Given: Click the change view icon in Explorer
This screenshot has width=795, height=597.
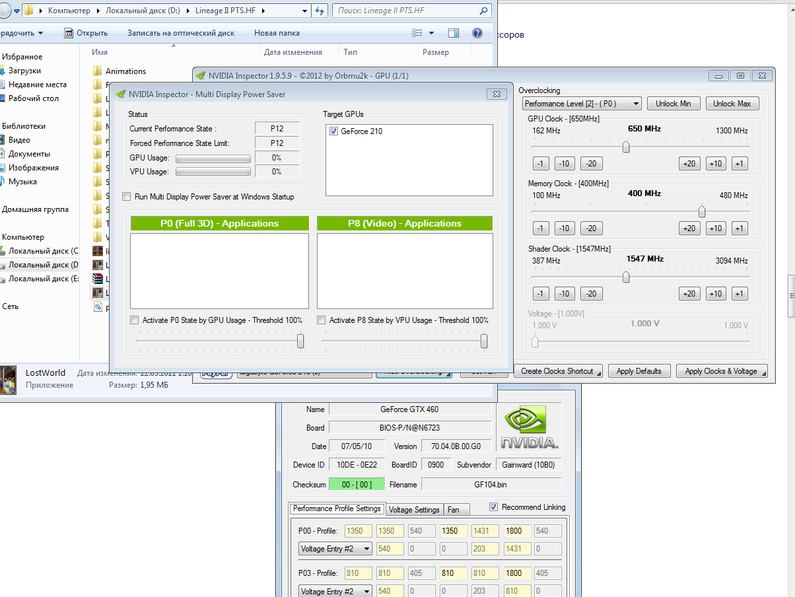Looking at the screenshot, I should pyautogui.click(x=417, y=32).
